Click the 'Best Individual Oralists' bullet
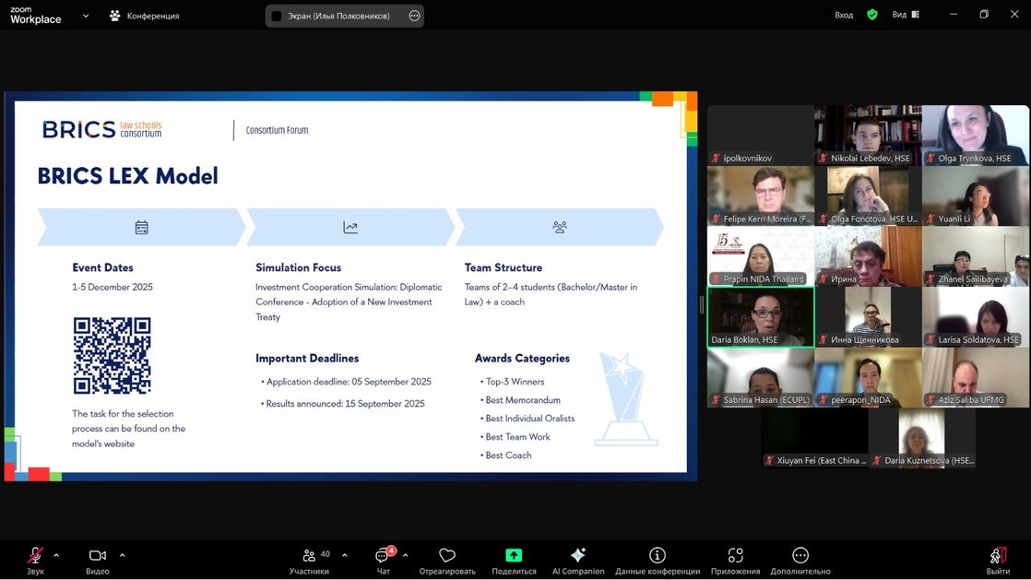The width and height of the screenshot is (1031, 580). 530,419
